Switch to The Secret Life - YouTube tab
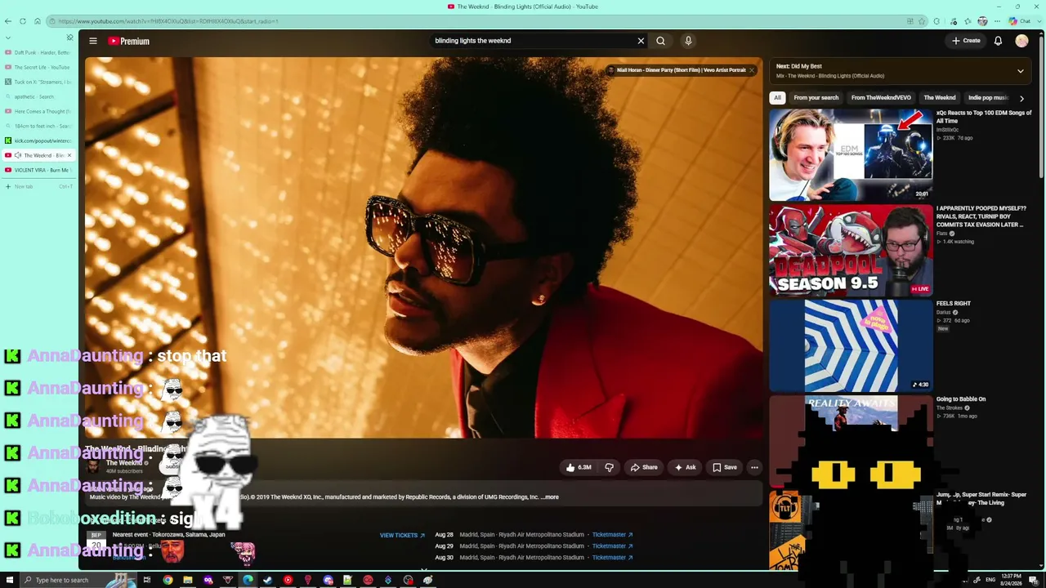Viewport: 1046px width, 588px height. tap(38, 67)
